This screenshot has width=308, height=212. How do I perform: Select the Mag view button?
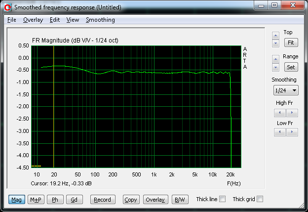tap(17, 200)
